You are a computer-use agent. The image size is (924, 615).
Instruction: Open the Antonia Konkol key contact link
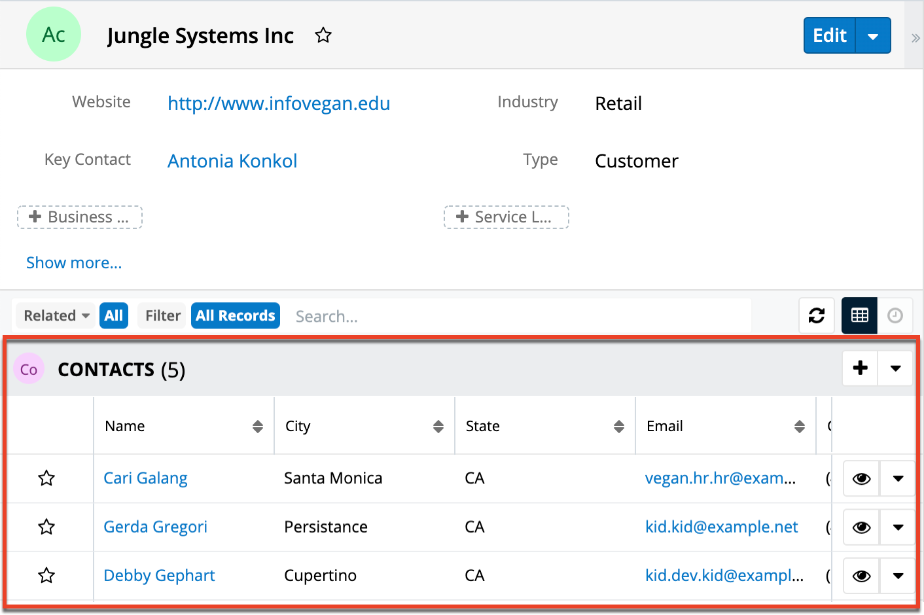pos(232,161)
